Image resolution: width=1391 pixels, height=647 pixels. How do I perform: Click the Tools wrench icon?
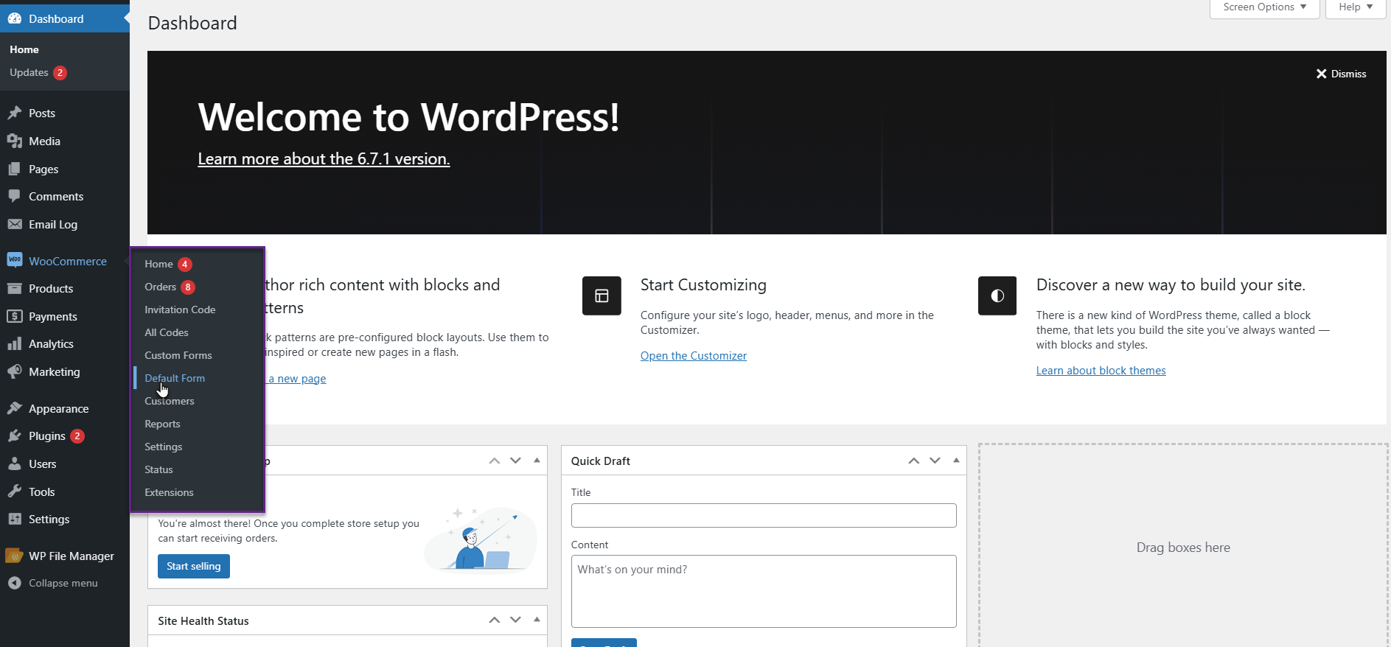pos(15,492)
